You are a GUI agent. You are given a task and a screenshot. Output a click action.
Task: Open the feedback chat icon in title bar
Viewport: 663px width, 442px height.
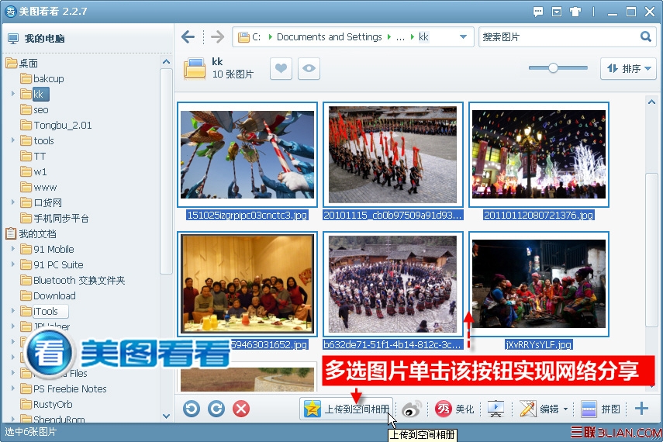point(538,12)
